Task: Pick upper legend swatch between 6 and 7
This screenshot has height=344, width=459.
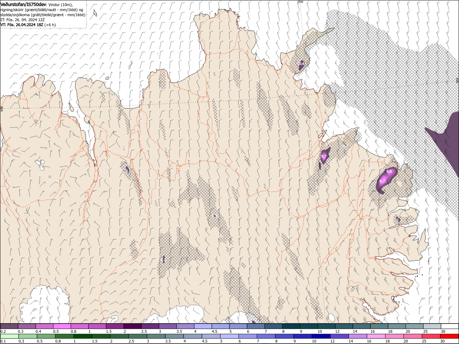Action: point(256,326)
